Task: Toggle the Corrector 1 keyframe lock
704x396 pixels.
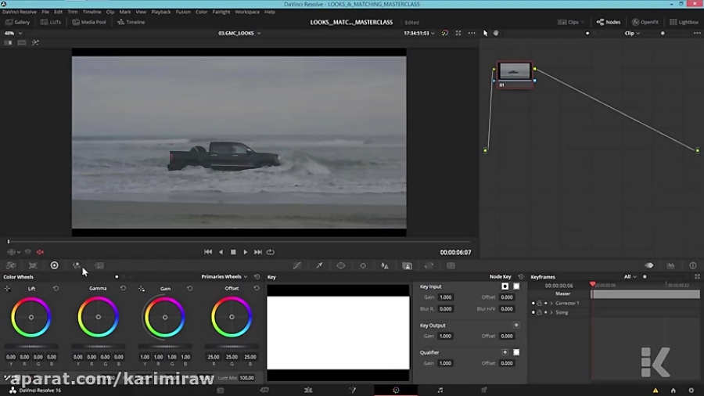Action: 539,303
